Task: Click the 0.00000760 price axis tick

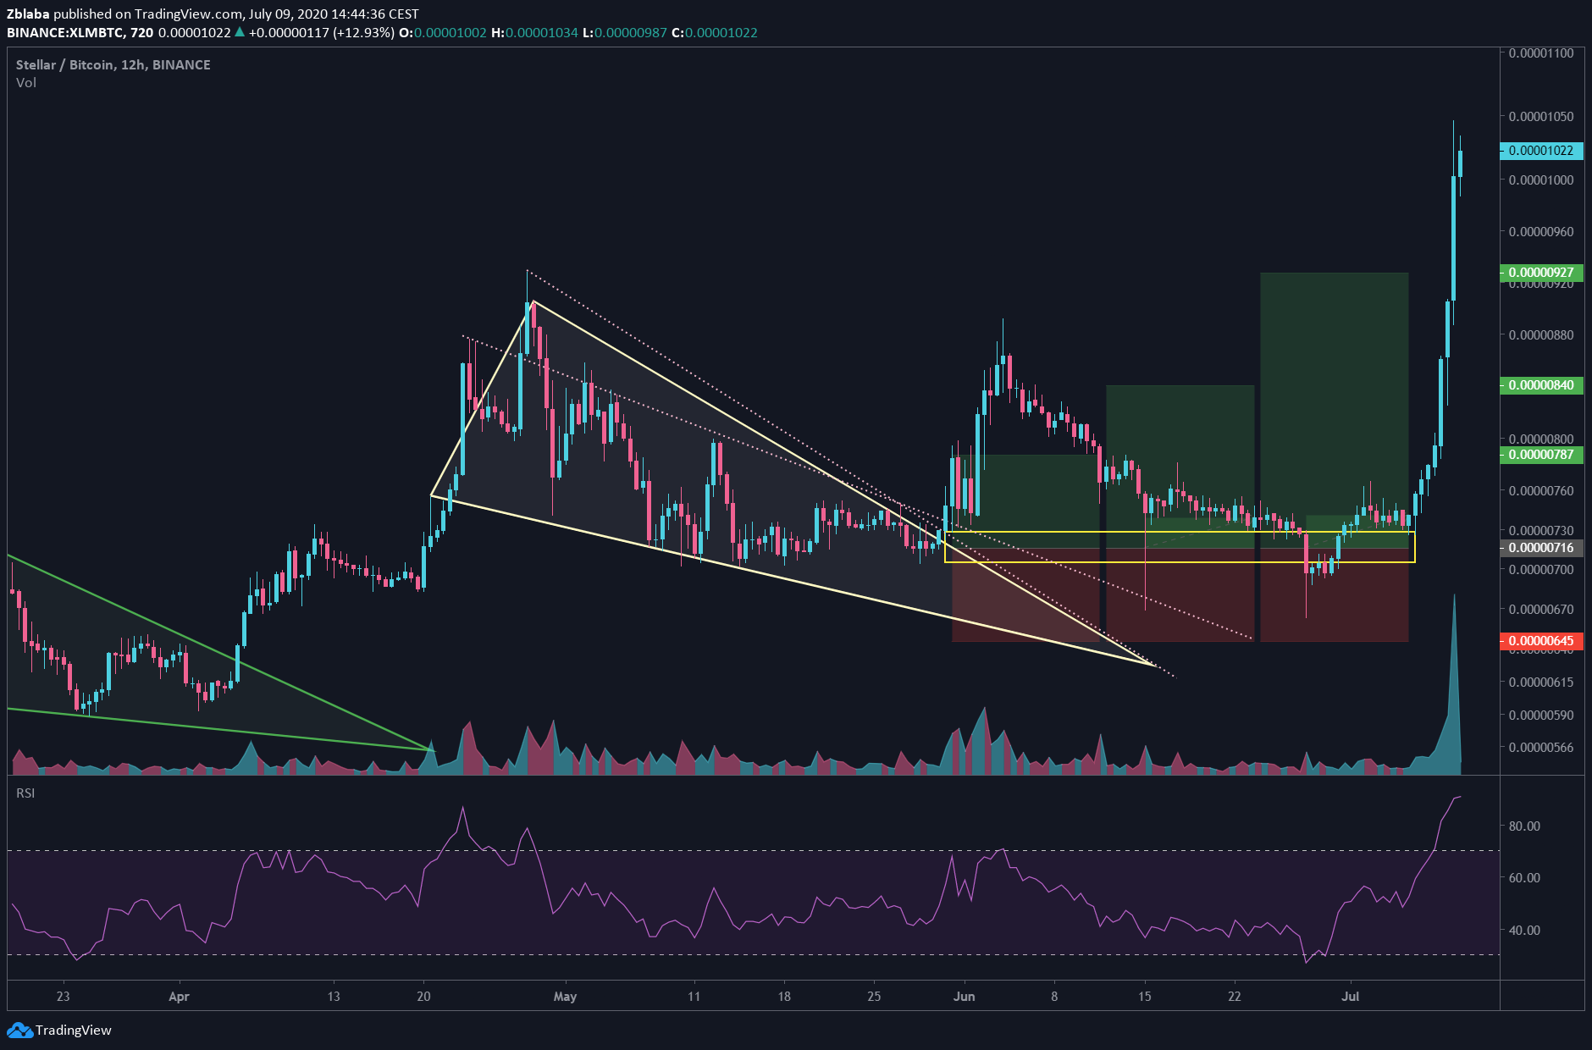Action: [1541, 490]
